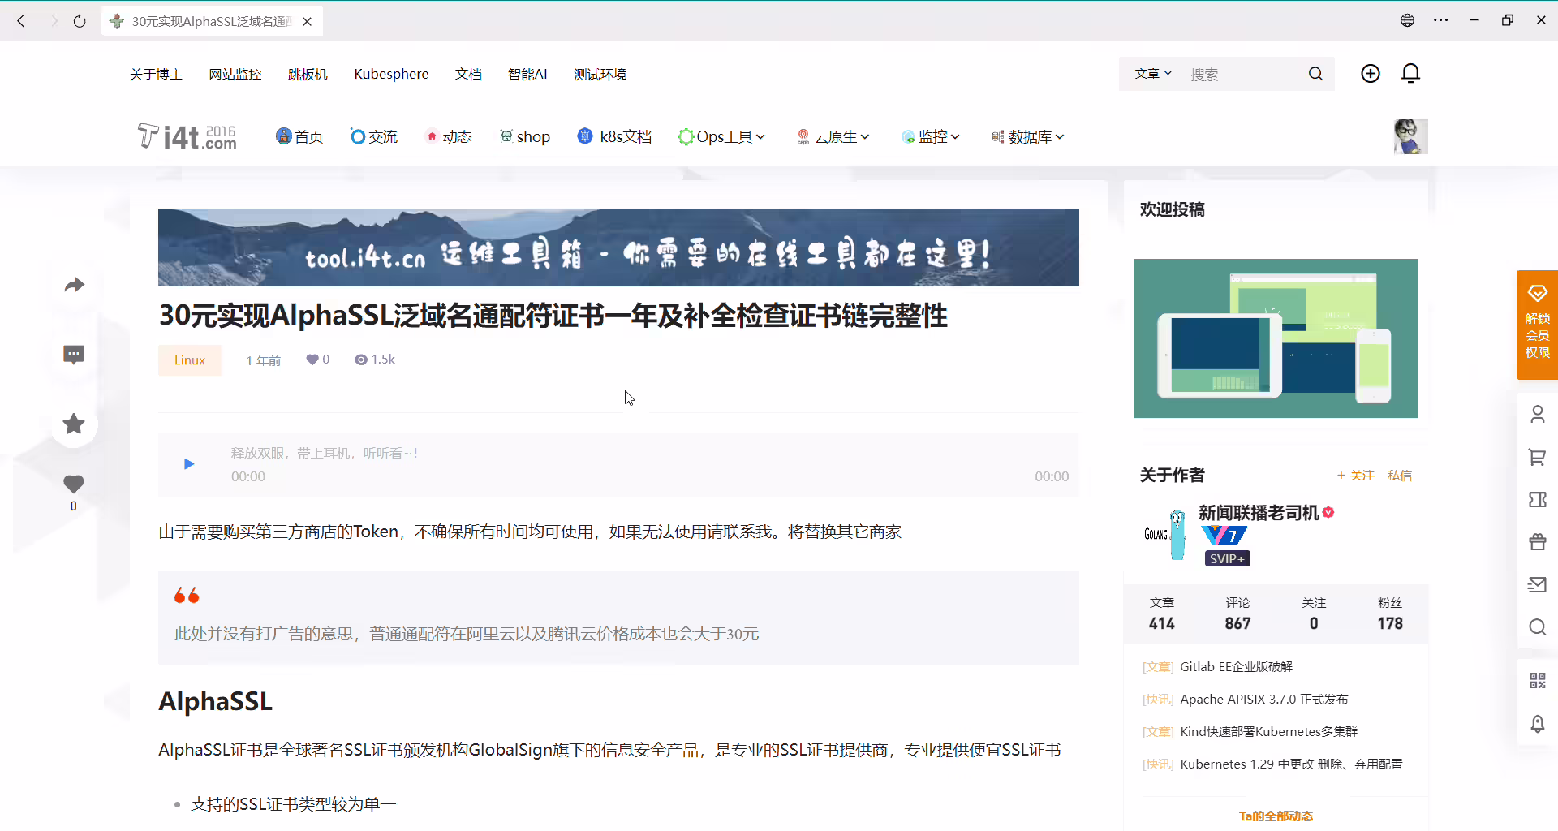Close the 30元实现AlphaSSL browser tab
This screenshot has width=1558, height=831.
coord(308,22)
